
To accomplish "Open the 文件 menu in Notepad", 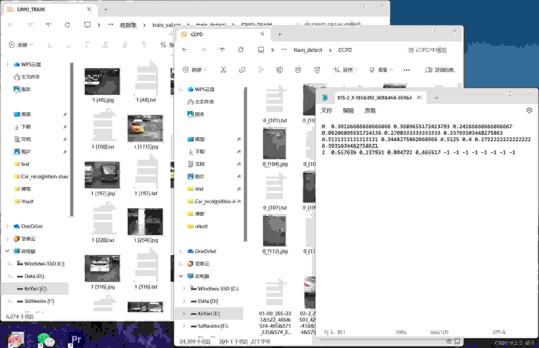I will coord(327,111).
